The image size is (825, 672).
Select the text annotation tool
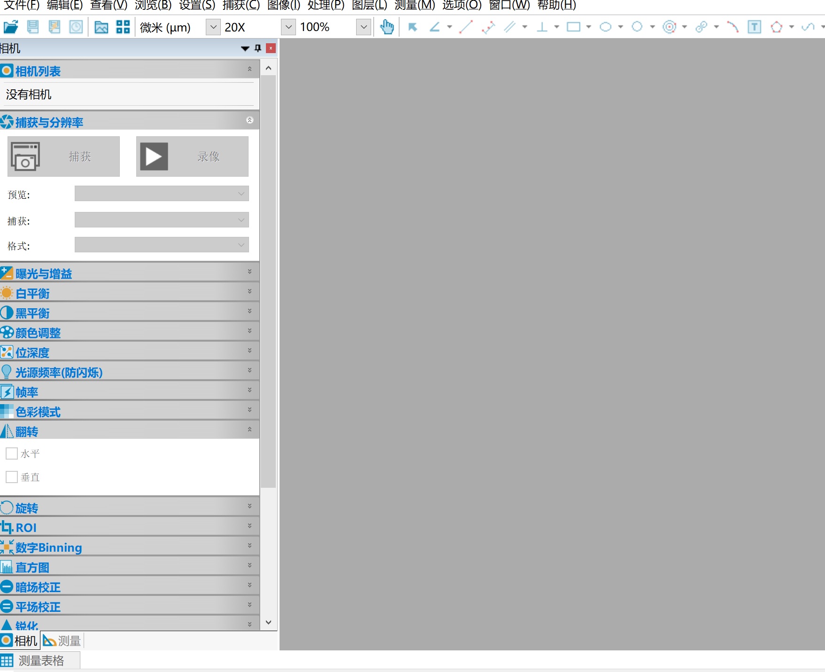tap(754, 27)
